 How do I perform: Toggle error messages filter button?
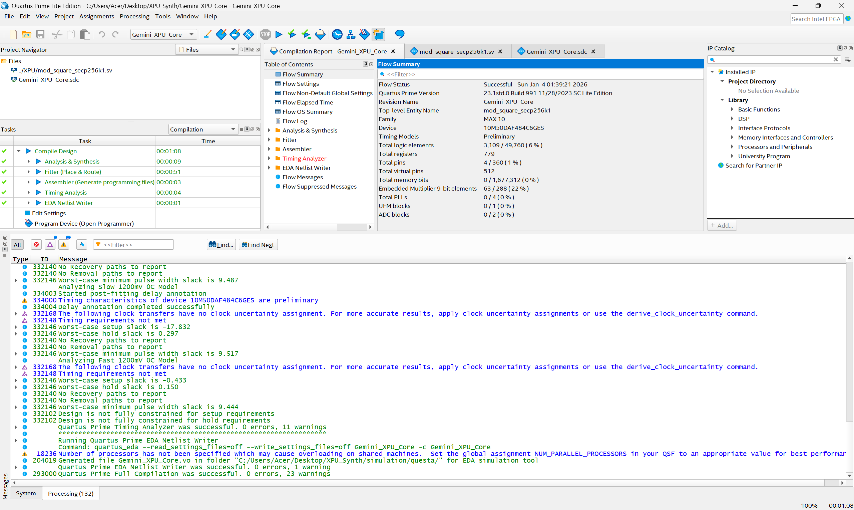click(36, 245)
